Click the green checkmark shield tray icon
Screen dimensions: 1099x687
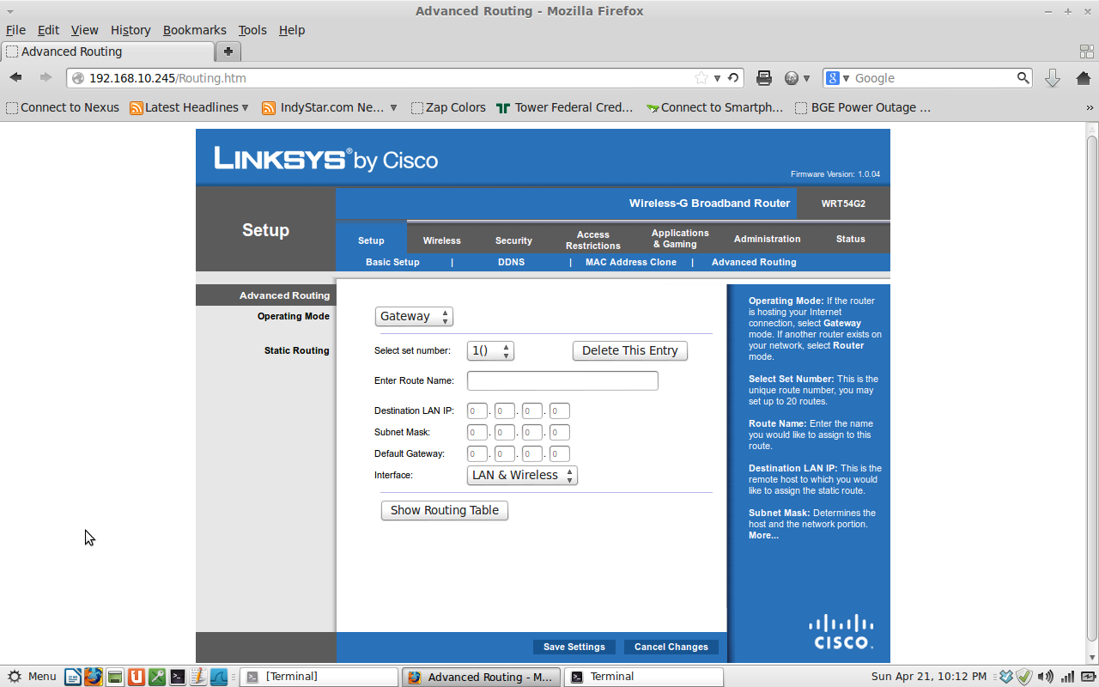(1024, 677)
